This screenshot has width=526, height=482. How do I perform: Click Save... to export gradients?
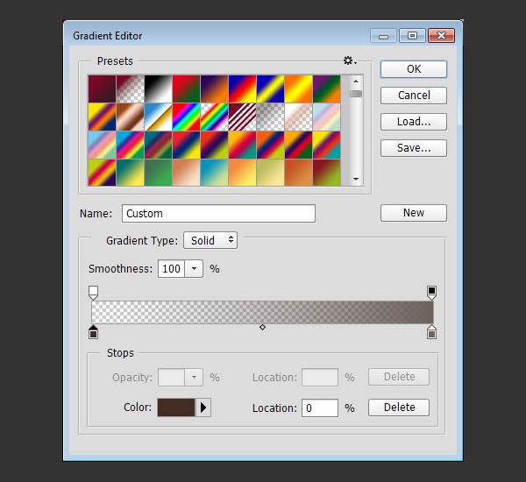tap(414, 148)
